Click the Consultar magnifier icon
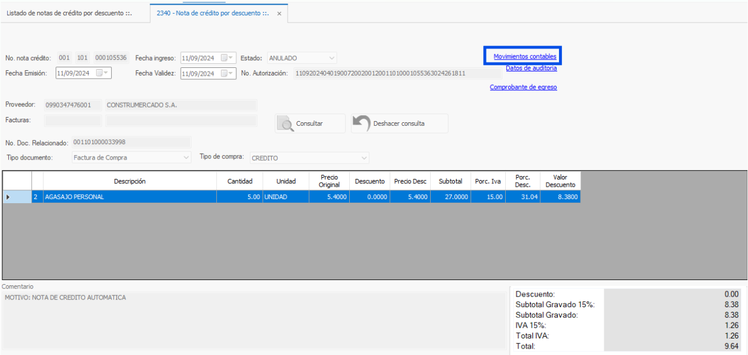The width and height of the screenshot is (748, 355). [x=286, y=124]
